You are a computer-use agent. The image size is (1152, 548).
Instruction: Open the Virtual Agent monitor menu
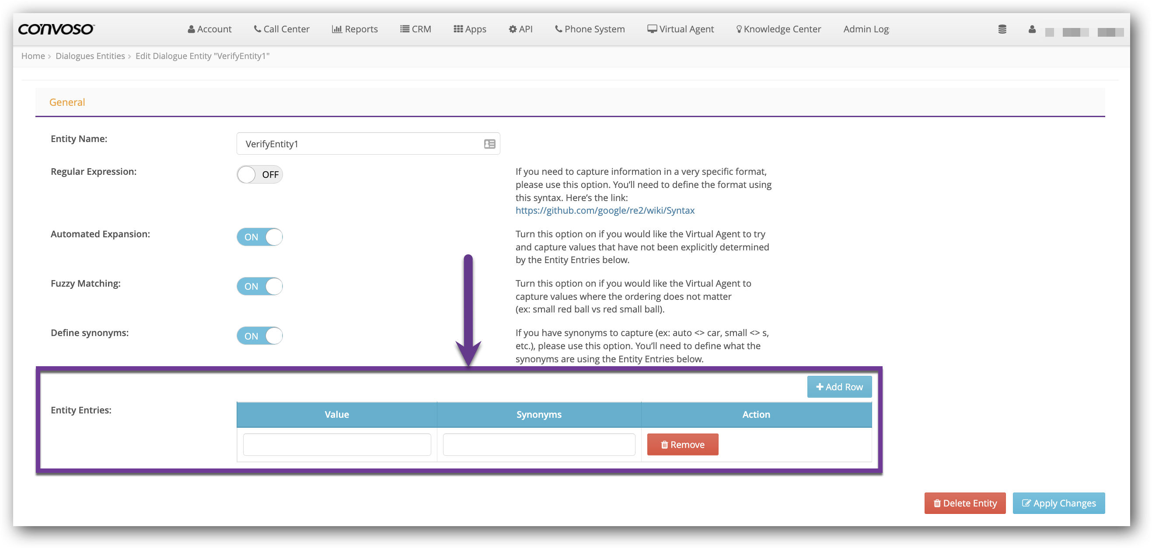tap(681, 29)
